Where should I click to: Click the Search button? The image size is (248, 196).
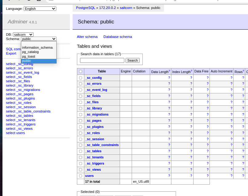click(132, 60)
